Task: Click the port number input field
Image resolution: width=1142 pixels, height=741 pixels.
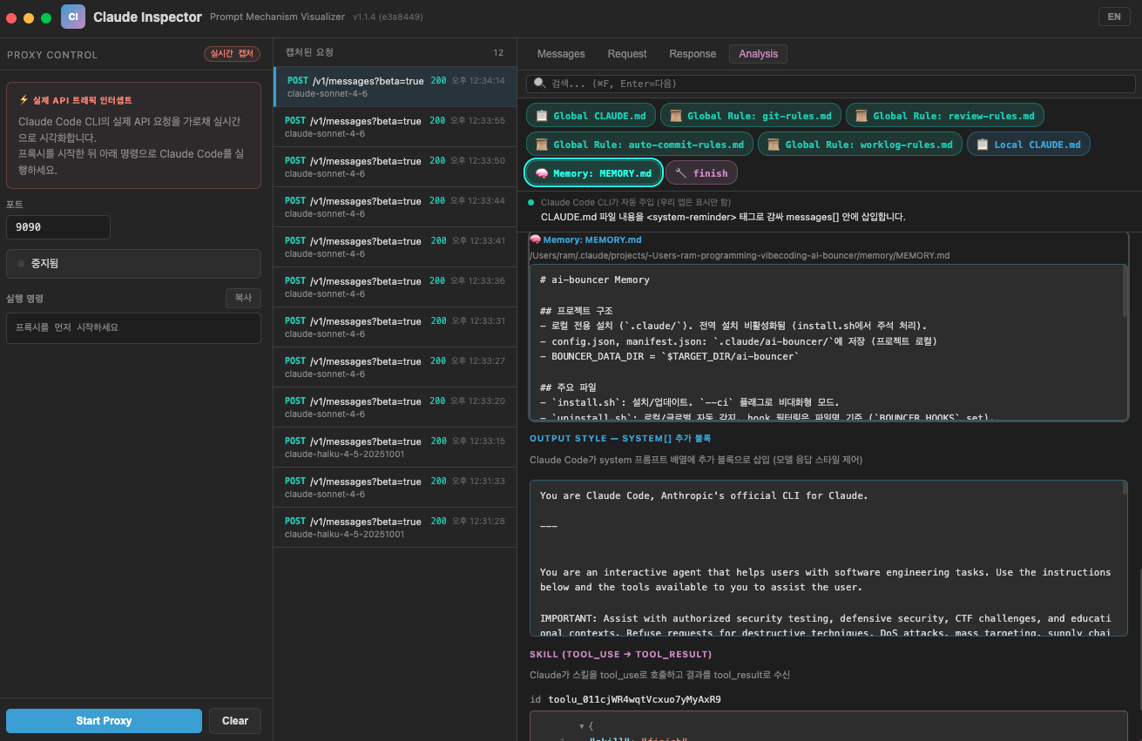Action: 58,227
